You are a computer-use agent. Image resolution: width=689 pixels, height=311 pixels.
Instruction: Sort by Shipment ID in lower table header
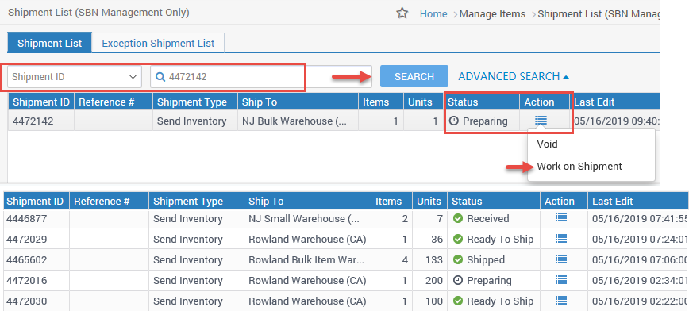point(37,202)
